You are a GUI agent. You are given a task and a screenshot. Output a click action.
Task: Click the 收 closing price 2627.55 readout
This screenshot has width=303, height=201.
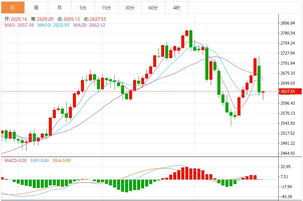point(95,19)
